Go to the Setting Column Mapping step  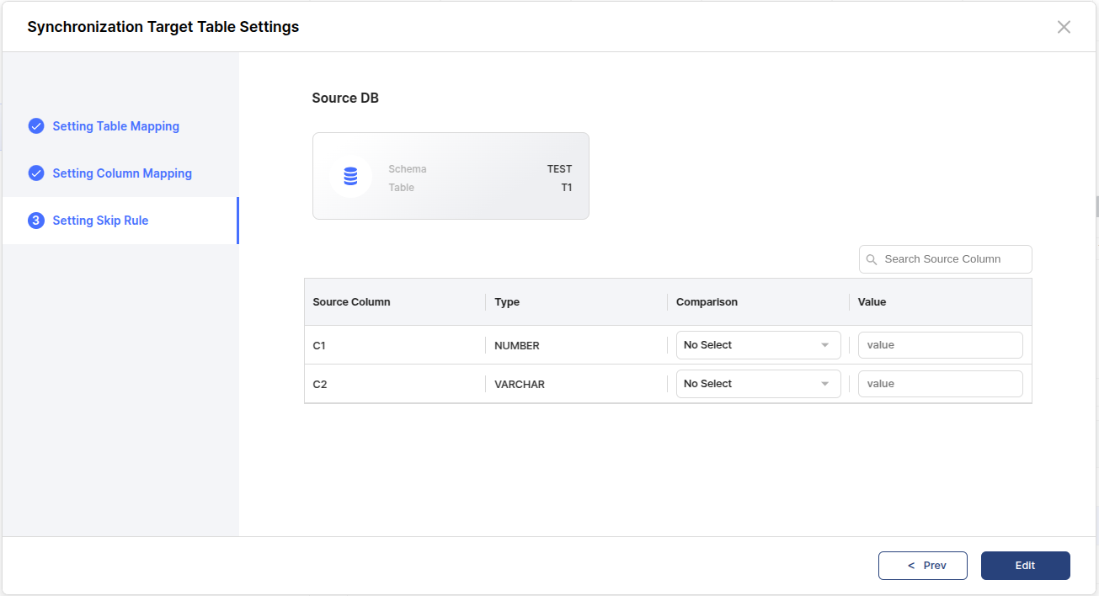[x=122, y=173]
